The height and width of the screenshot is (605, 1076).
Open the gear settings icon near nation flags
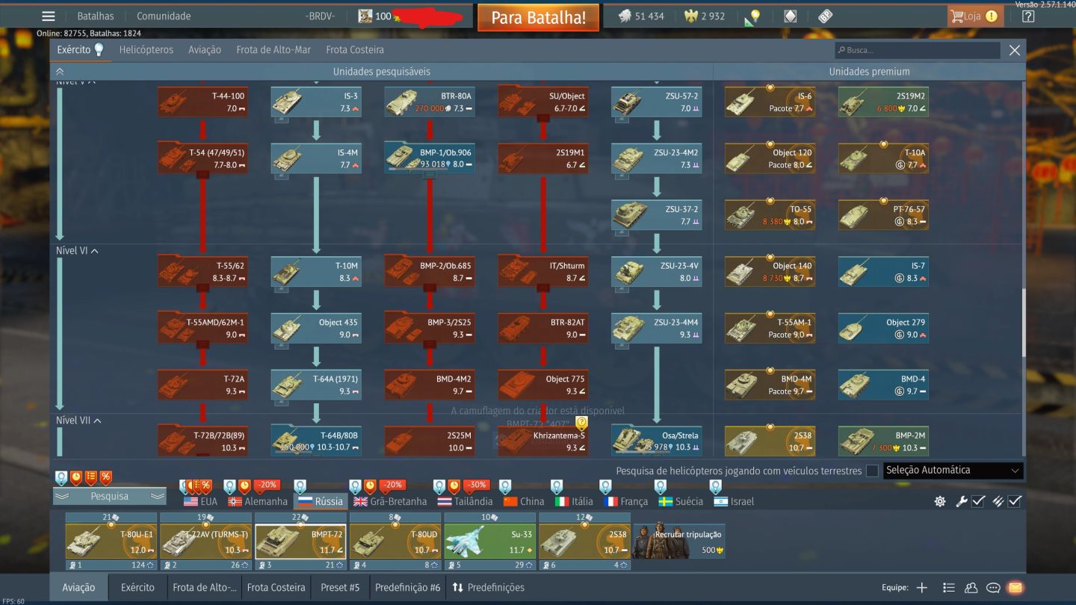(x=940, y=501)
